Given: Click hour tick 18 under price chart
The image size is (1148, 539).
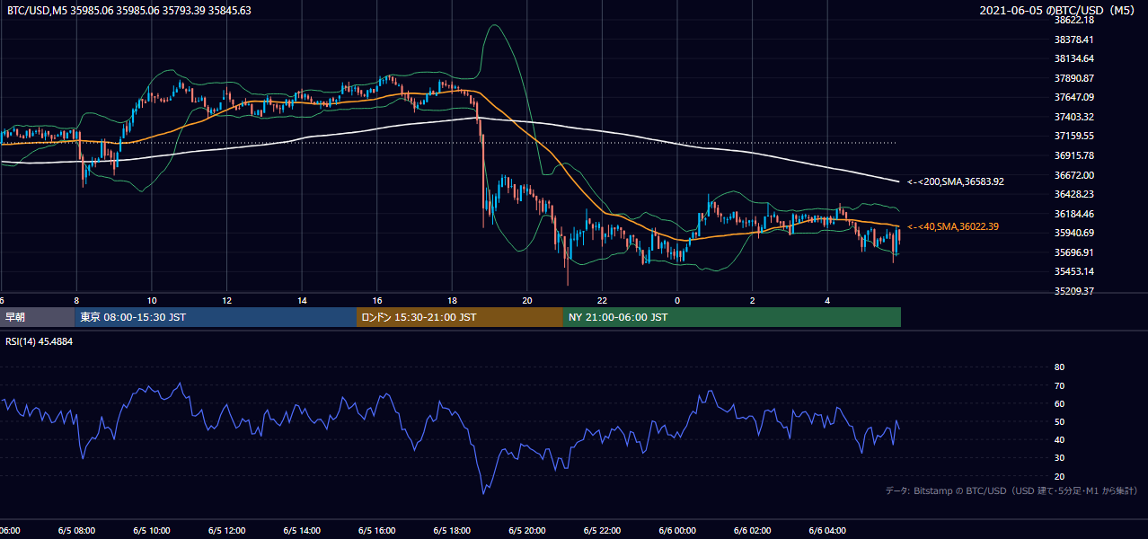Looking at the screenshot, I should [452, 300].
